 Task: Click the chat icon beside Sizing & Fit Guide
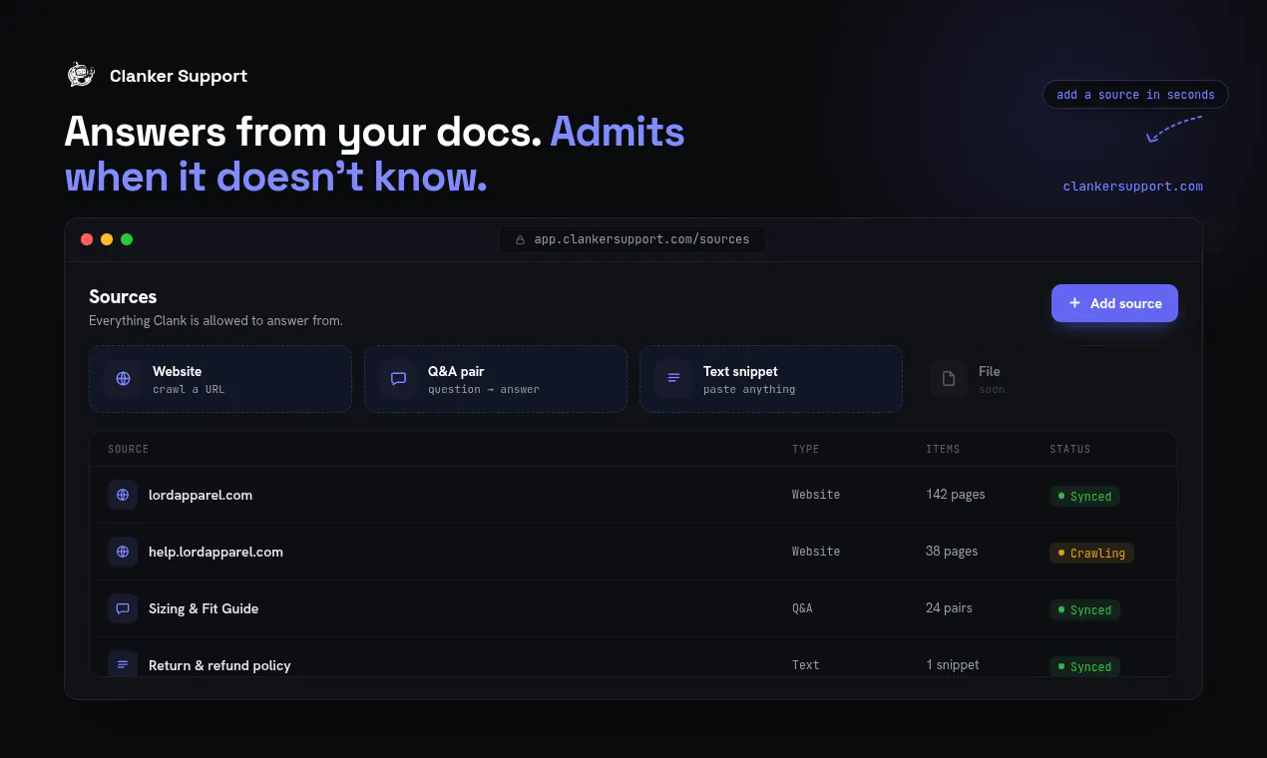tap(123, 608)
